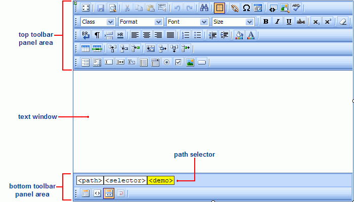Click the insert table row icon
The image size is (354, 202).
coord(97,48)
